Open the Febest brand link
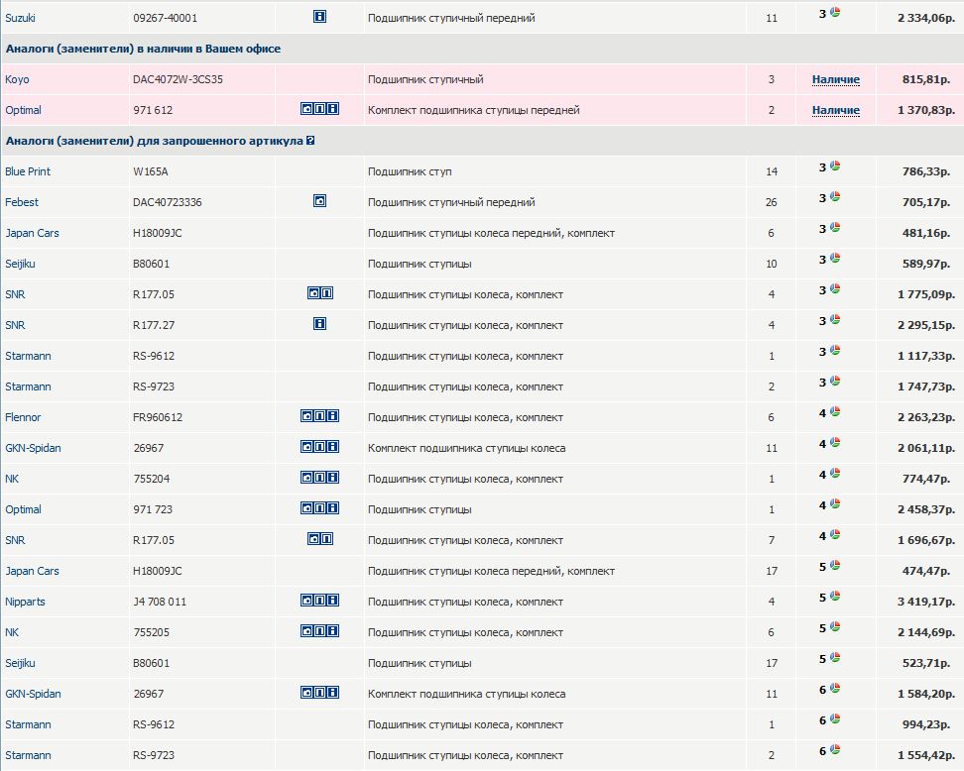Viewport: 964px width, 771px height. [x=22, y=202]
